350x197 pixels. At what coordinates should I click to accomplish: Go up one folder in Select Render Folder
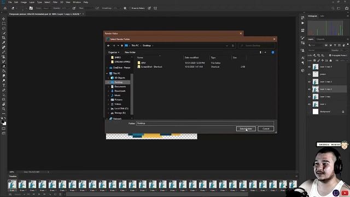(x=122, y=45)
